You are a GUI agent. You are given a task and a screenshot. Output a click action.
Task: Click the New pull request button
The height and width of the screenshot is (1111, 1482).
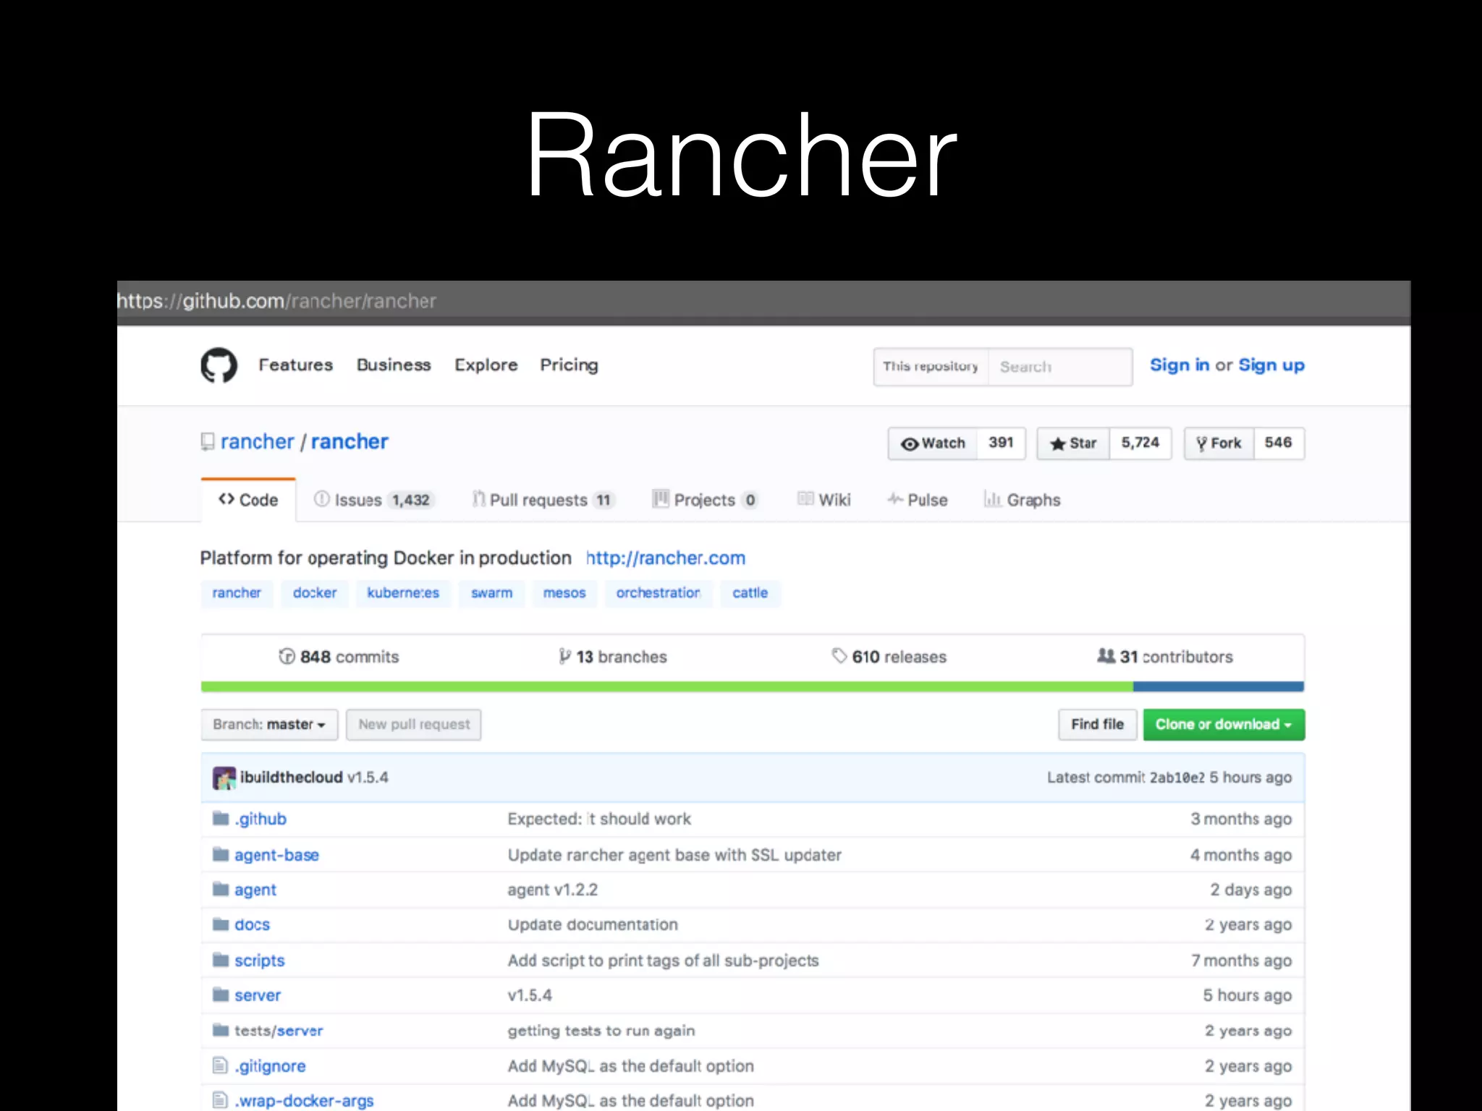(x=414, y=724)
